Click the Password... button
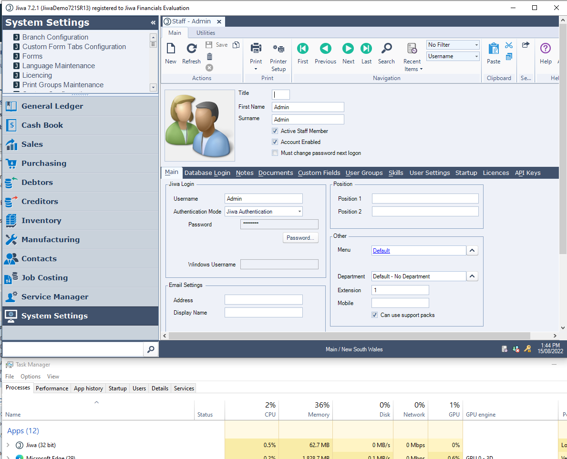 coord(300,238)
